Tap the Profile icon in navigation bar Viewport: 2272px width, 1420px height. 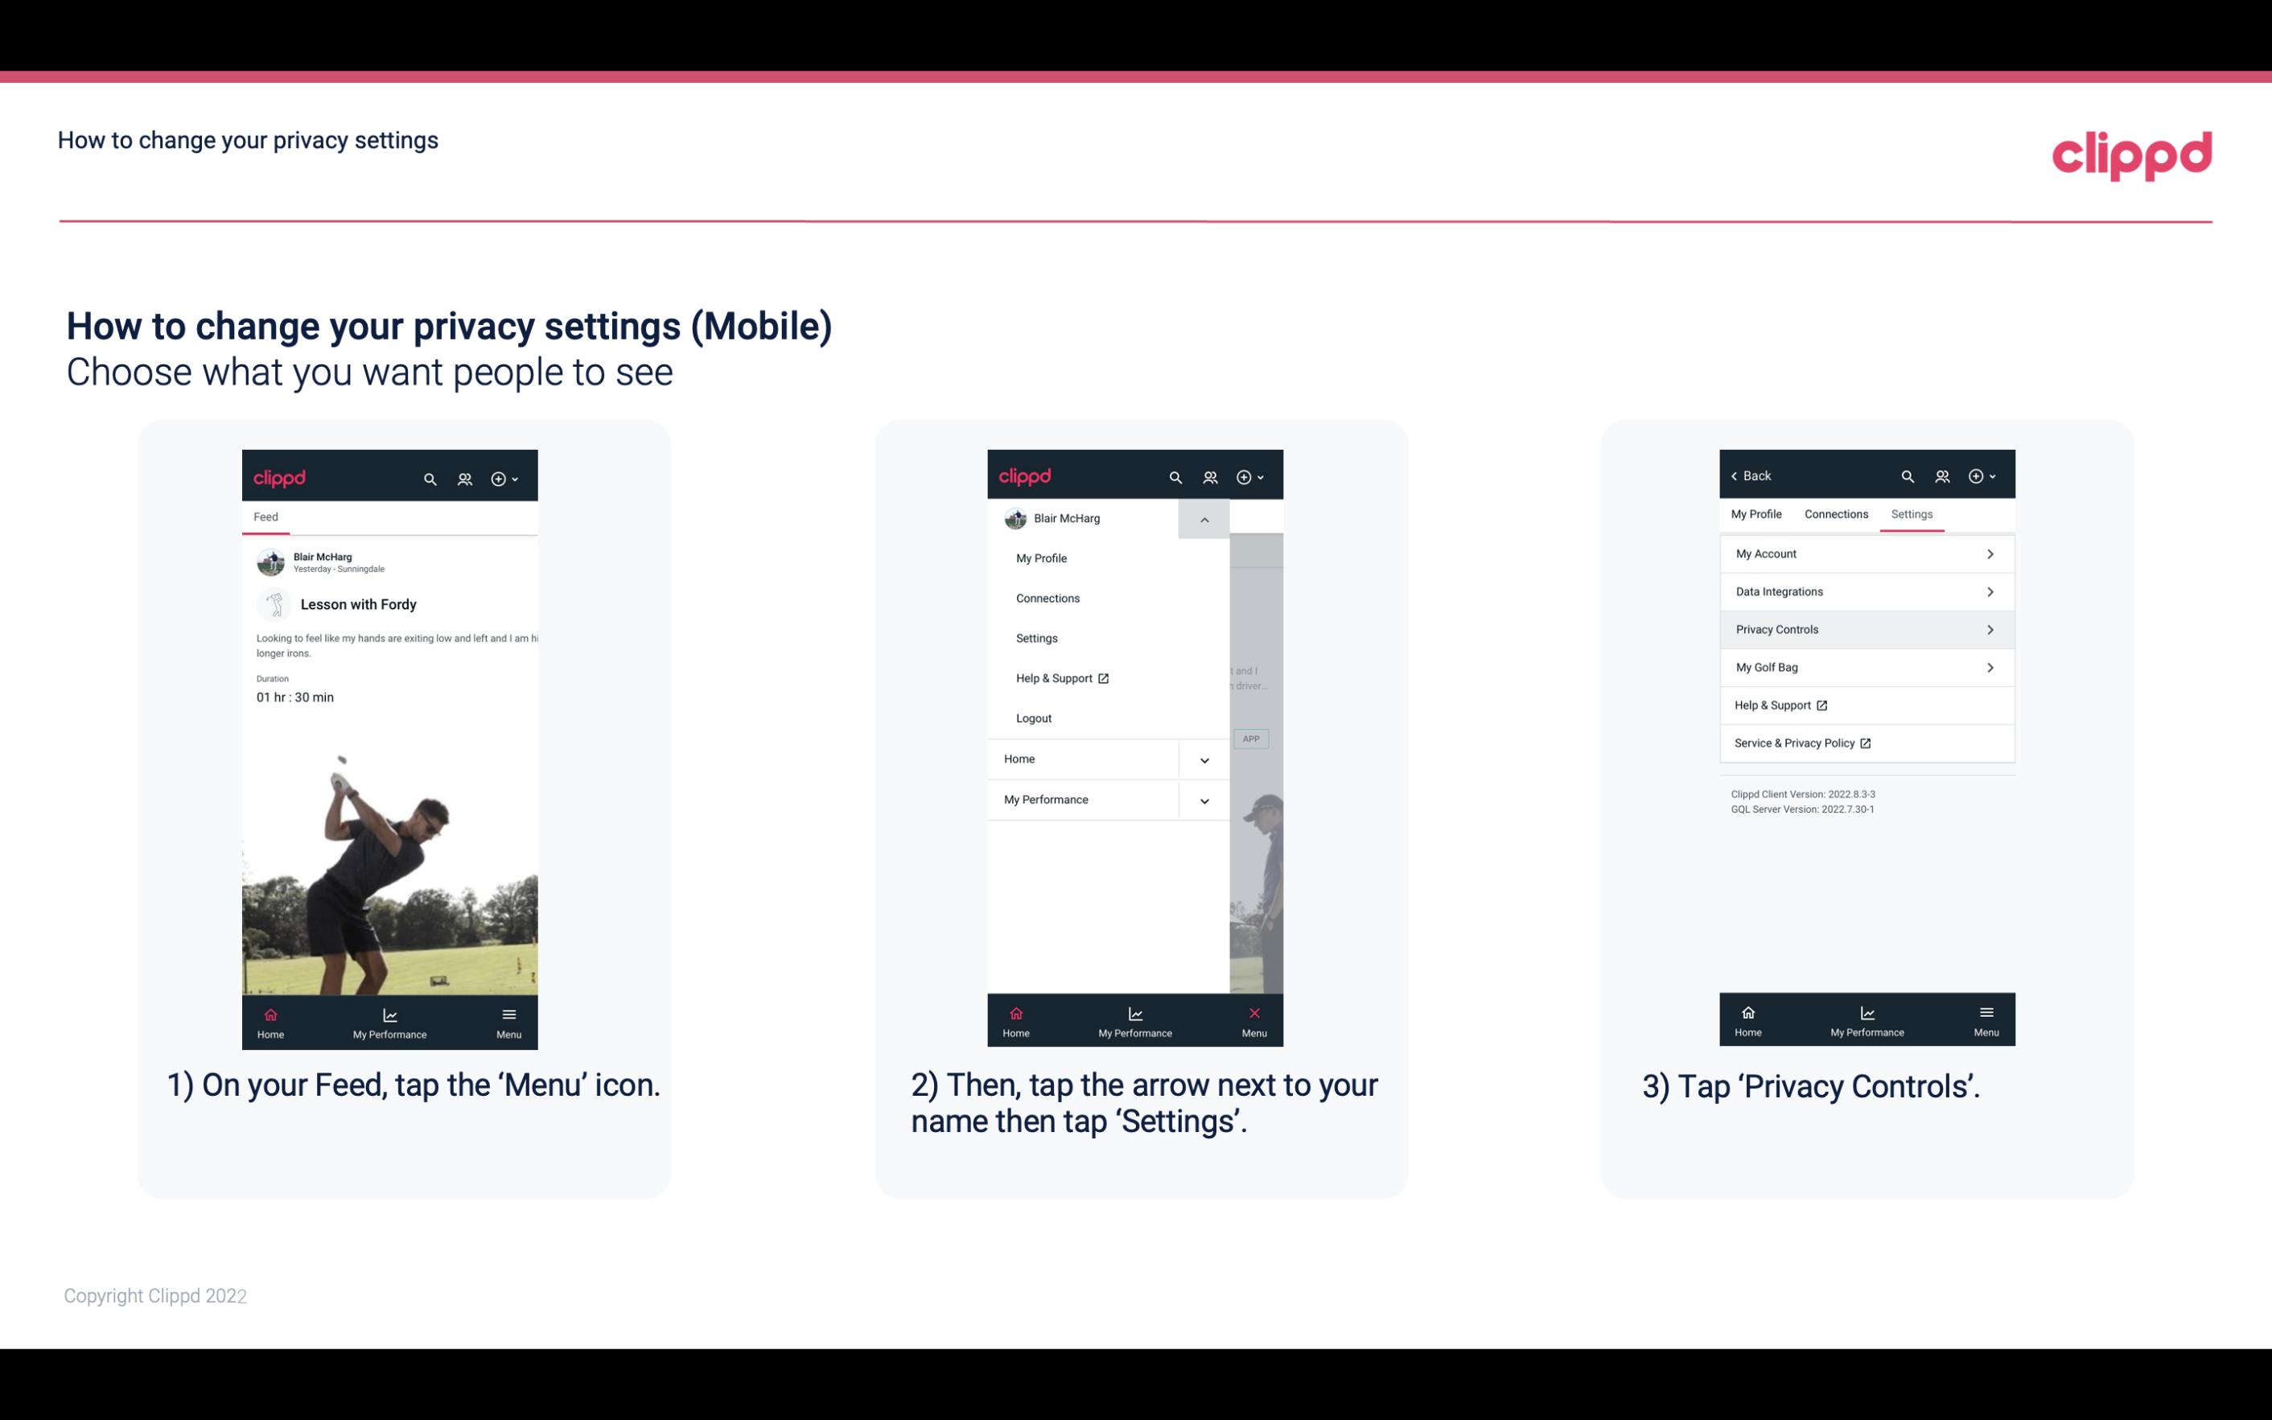pyautogui.click(x=466, y=476)
